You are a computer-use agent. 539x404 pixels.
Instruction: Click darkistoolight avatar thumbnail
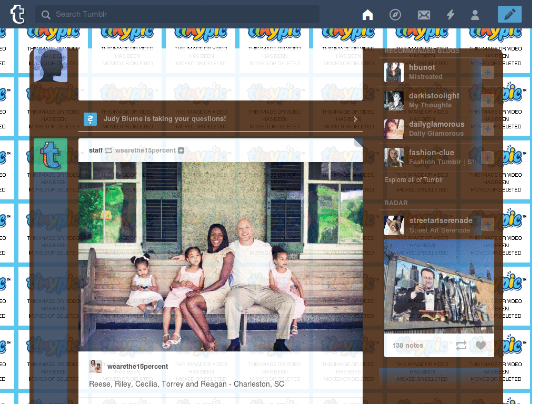pos(394,100)
